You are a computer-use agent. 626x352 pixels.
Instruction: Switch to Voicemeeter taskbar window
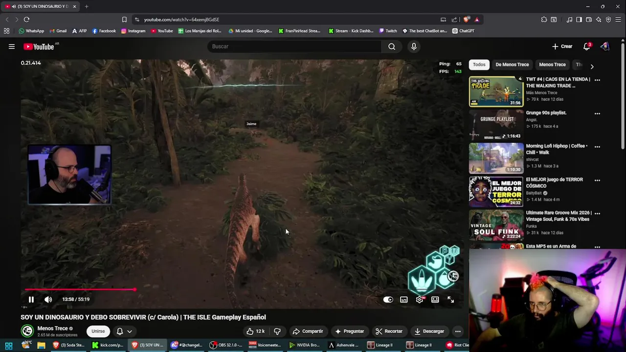click(x=265, y=345)
